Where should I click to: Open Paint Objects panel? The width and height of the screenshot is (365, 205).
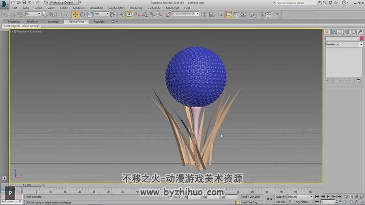(12, 26)
